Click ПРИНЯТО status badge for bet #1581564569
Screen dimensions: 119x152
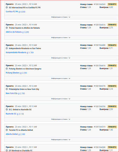pyautogui.click(x=112, y=4)
